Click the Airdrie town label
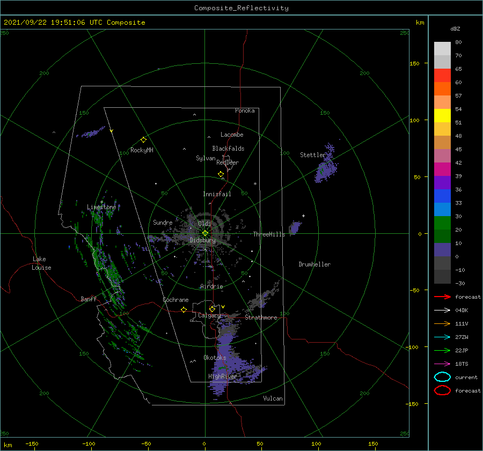Screen dimensions: 483x451 click(211, 286)
